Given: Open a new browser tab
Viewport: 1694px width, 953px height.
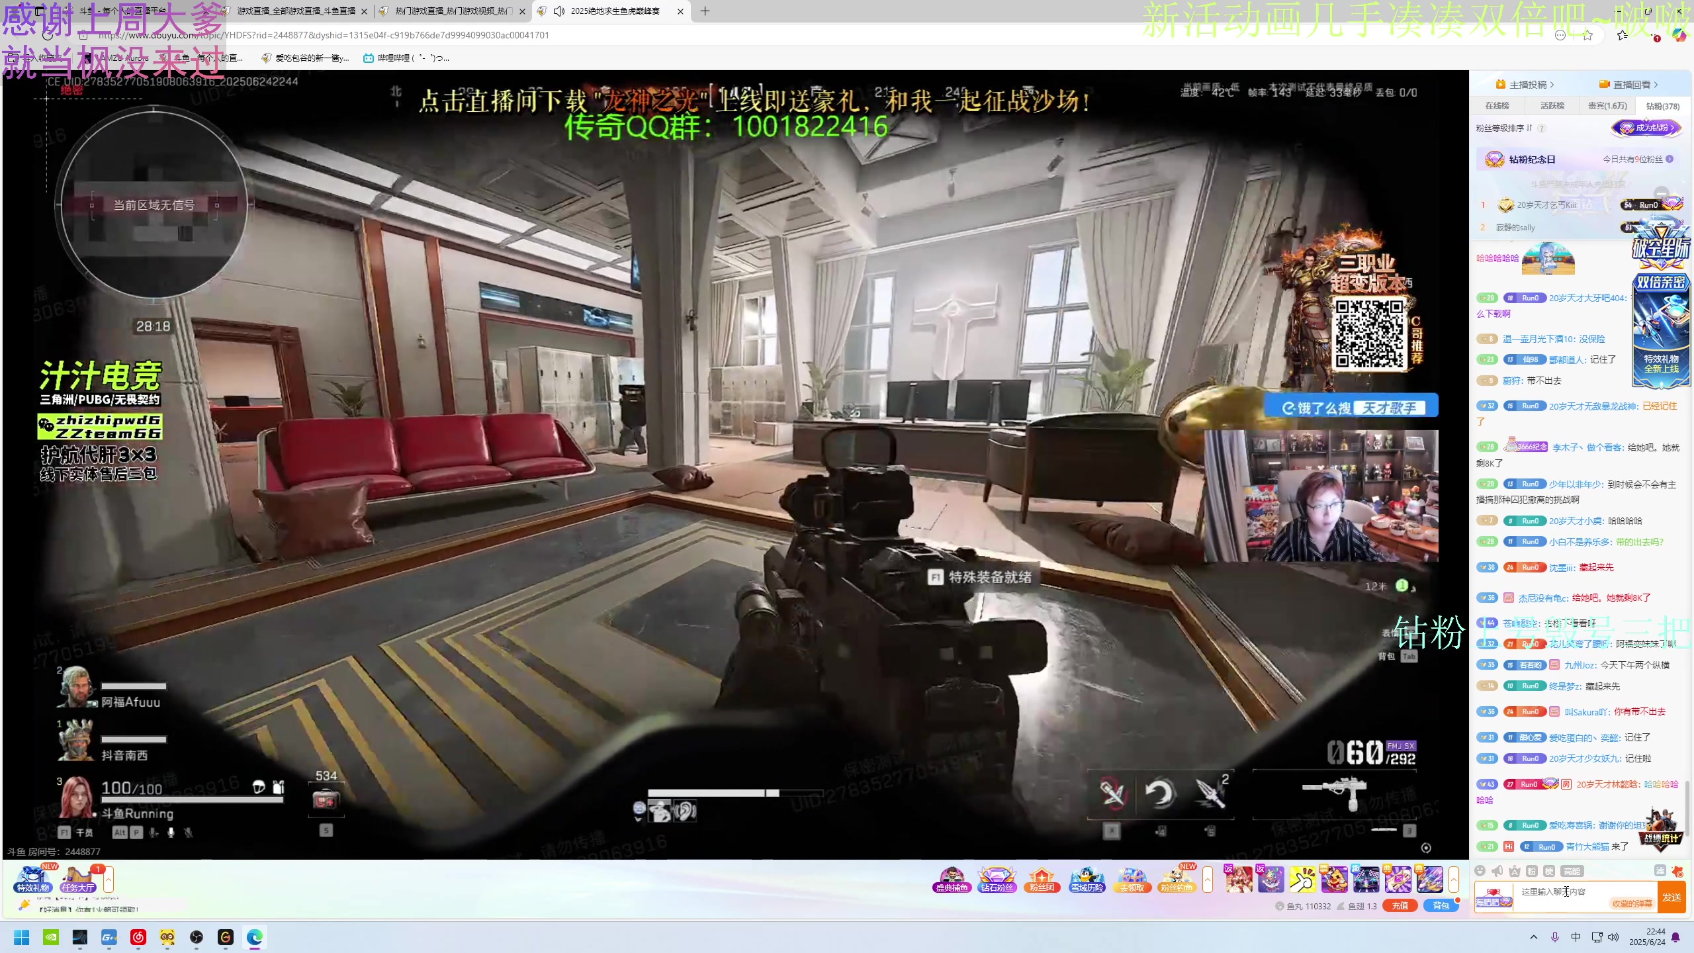Looking at the screenshot, I should click(705, 11).
